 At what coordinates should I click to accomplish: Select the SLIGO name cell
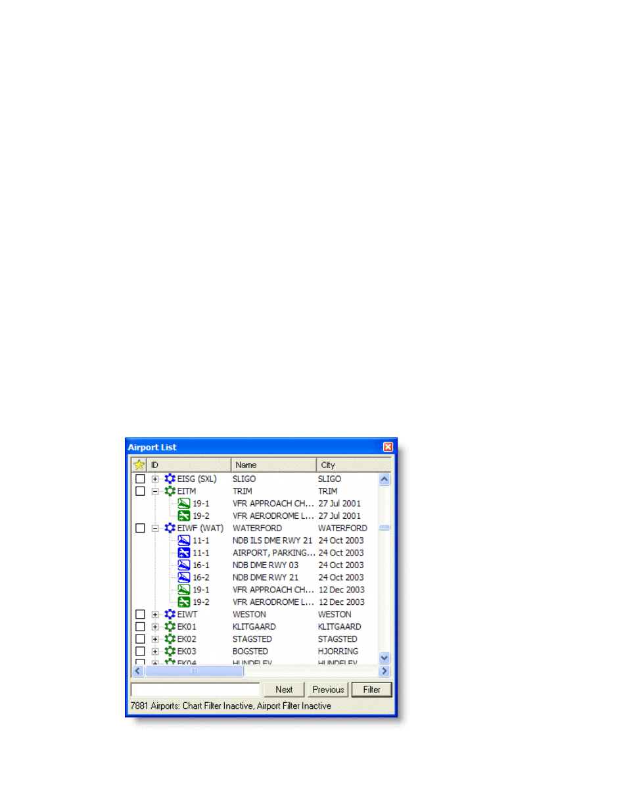point(244,479)
